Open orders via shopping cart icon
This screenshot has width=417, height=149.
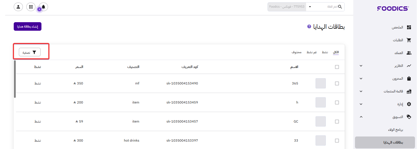409,40
